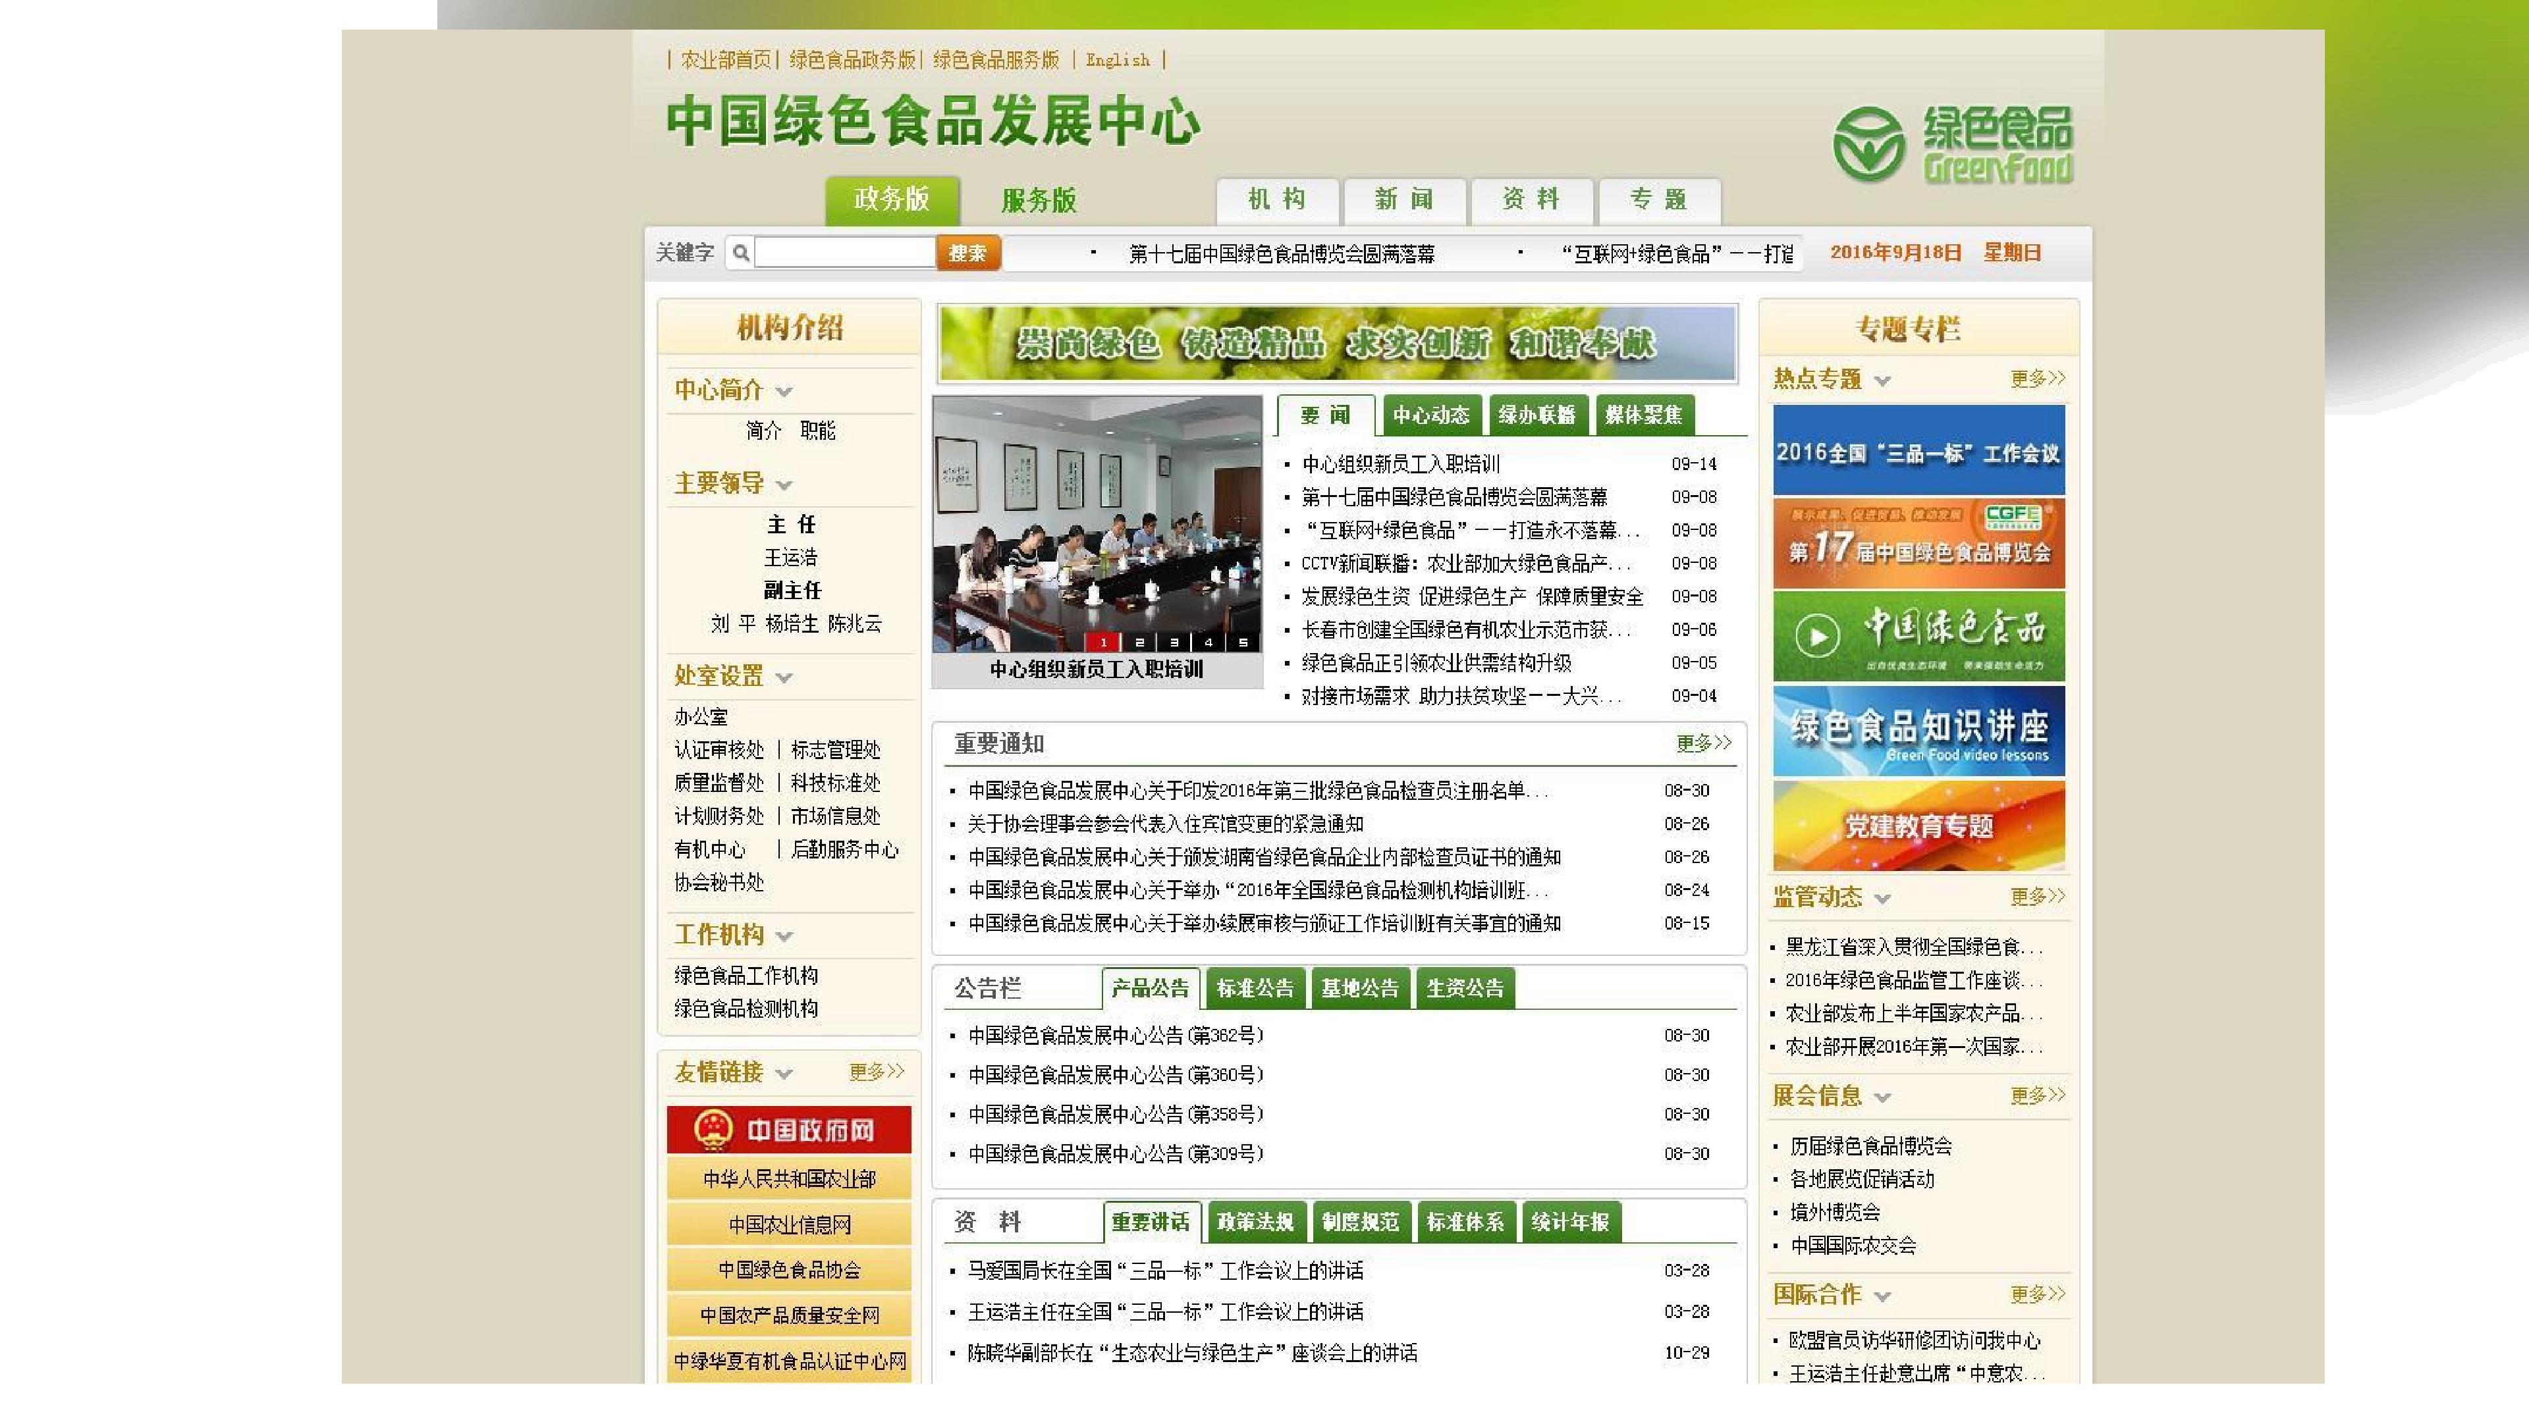Expand the 中心简介 section arrow
Image resolution: width=2529 pixels, height=1422 pixels.
click(x=784, y=392)
